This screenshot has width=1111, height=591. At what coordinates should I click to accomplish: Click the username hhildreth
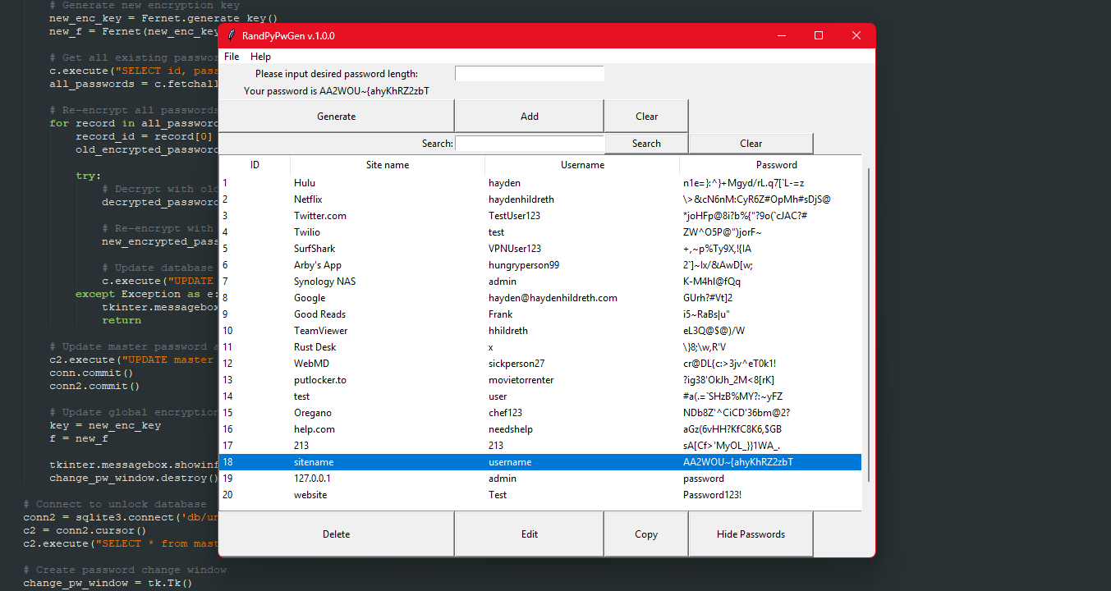[508, 331]
